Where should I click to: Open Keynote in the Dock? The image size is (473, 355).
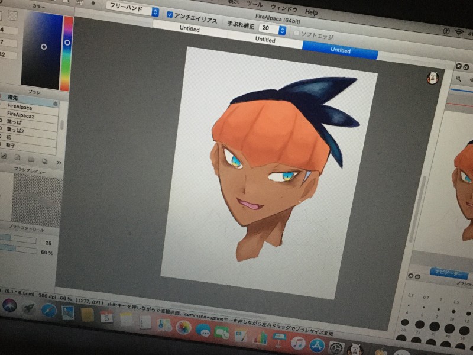point(279,340)
